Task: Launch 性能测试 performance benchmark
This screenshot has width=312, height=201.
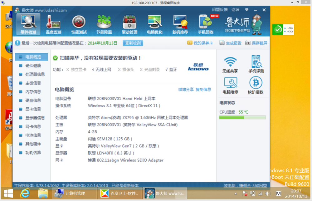Action: (x=79, y=25)
